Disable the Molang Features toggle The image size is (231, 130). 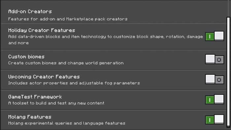click(x=214, y=119)
